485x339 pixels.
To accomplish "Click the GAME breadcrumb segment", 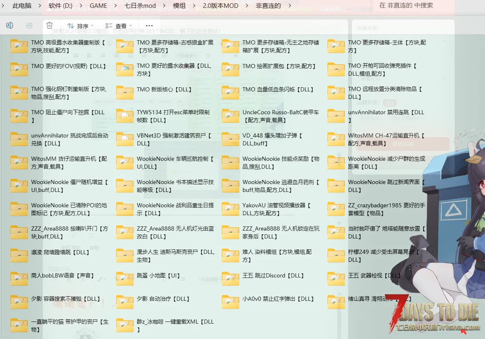I will click(x=98, y=5).
